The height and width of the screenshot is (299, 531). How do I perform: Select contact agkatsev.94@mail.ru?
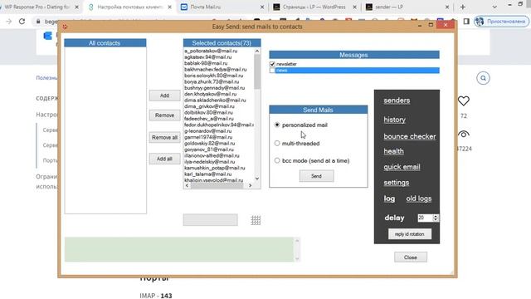208,57
